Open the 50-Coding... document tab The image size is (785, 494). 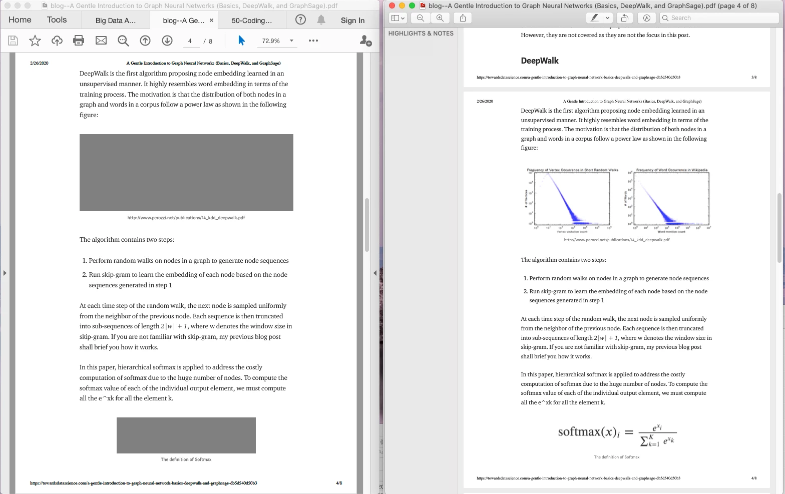[252, 21]
